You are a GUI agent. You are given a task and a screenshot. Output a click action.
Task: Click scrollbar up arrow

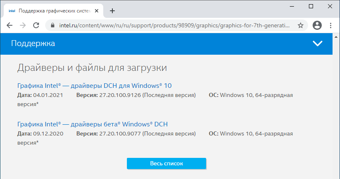(x=336, y=36)
